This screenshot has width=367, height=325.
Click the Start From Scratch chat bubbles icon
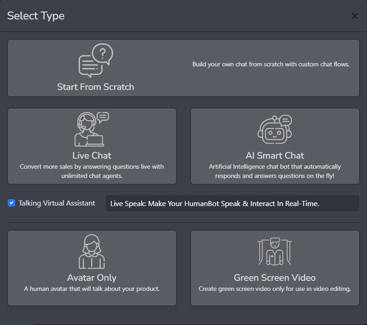click(96, 60)
